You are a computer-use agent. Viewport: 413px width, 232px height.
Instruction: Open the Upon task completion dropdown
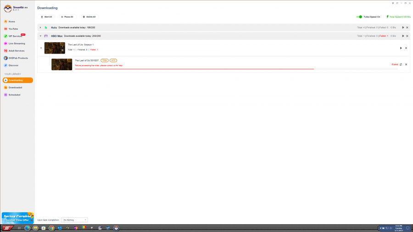point(74,220)
